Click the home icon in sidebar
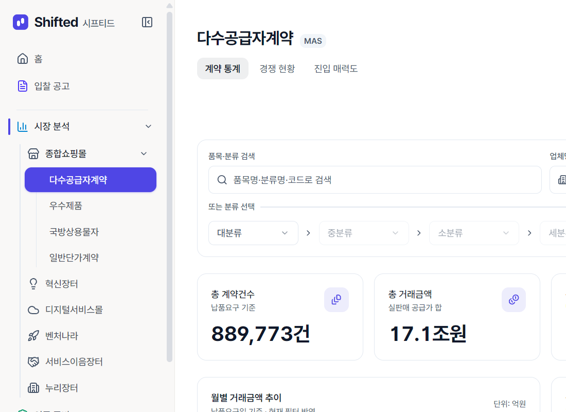Image resolution: width=566 pixels, height=412 pixels. click(22, 59)
